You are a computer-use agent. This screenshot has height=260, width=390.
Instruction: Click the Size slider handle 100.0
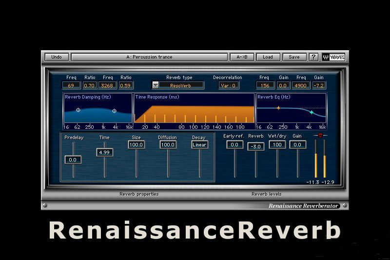136,144
